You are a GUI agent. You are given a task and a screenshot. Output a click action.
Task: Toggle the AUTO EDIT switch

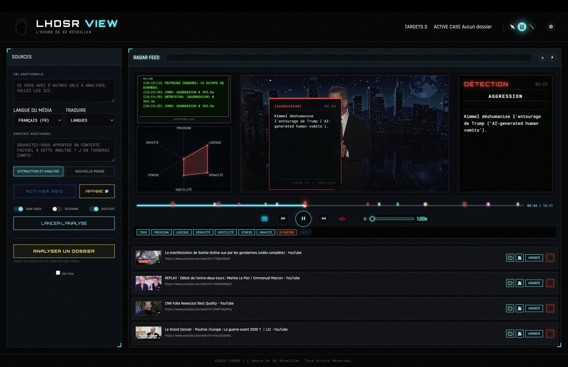[94, 209]
